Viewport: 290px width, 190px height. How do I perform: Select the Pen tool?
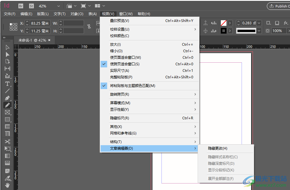7,98
